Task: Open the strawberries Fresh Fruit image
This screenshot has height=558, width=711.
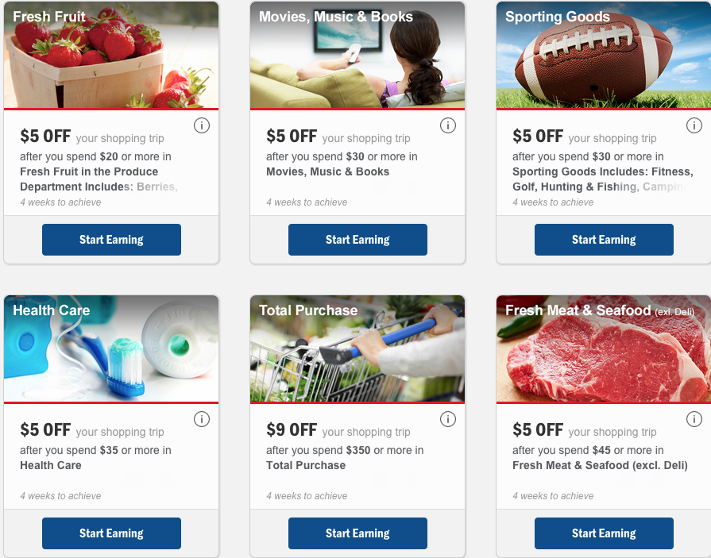Action: (111, 60)
